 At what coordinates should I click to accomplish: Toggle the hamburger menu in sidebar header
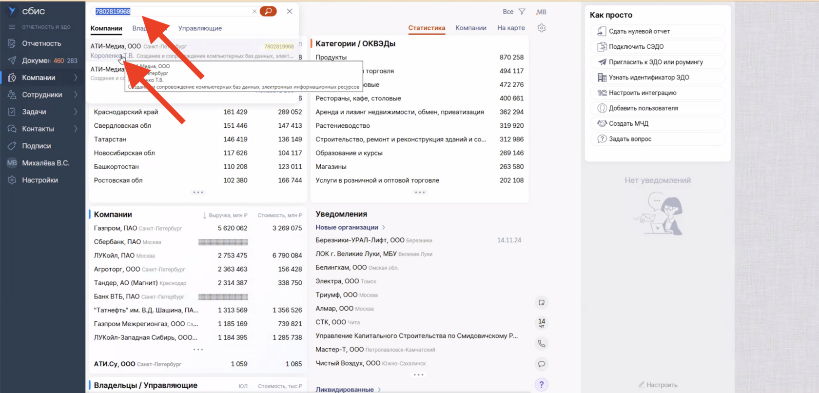pos(12,27)
